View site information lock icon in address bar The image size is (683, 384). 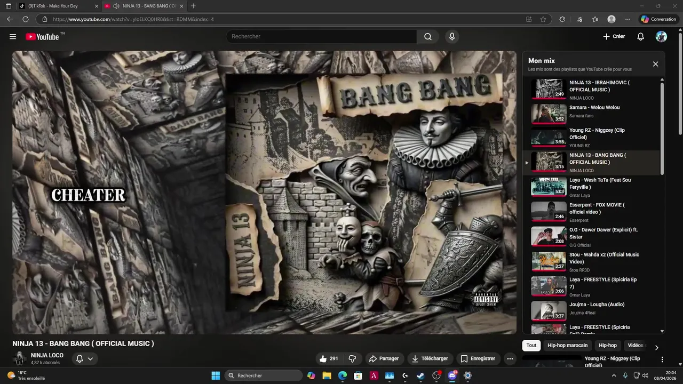pos(45,19)
